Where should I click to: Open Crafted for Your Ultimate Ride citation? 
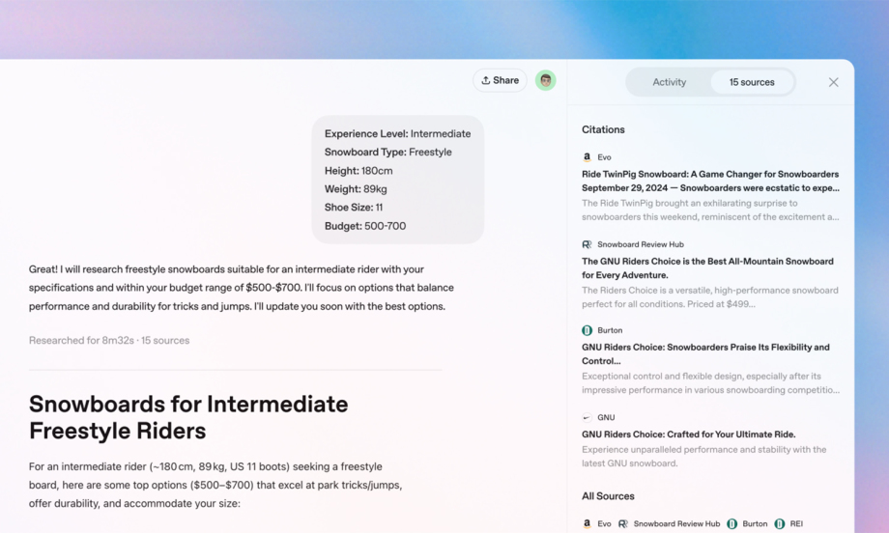pos(688,435)
